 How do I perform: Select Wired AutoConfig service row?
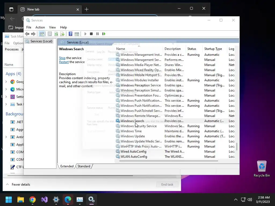click(175, 152)
